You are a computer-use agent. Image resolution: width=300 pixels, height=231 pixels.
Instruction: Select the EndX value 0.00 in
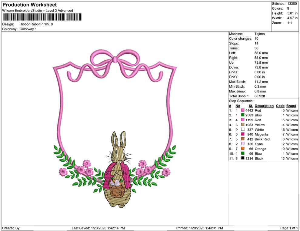pos(260,72)
